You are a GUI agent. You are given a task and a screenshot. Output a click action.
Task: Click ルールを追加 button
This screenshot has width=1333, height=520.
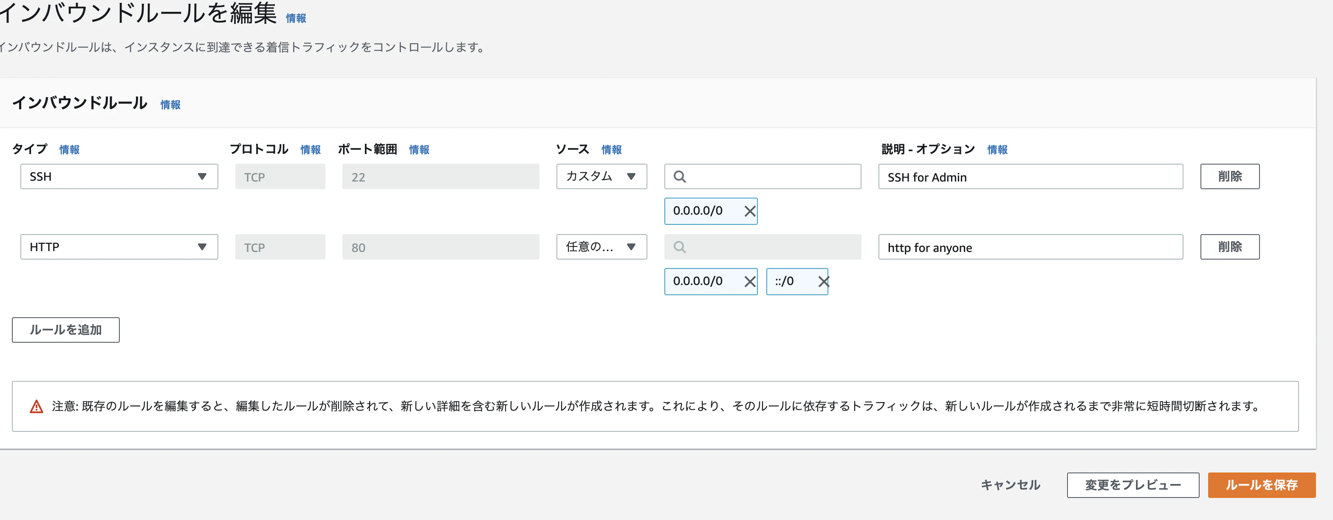tap(66, 330)
